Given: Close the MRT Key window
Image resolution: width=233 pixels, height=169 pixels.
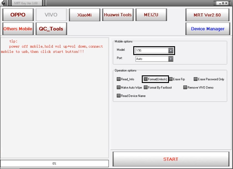Looking at the screenshot, I should coord(226,3).
